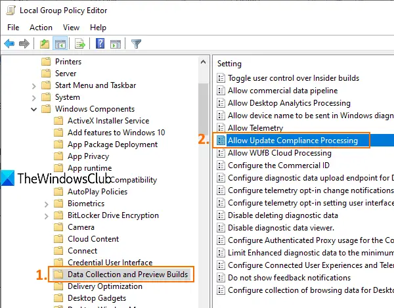
Task: Click the Local Group Policy Editor title icon
Action: 11,11
